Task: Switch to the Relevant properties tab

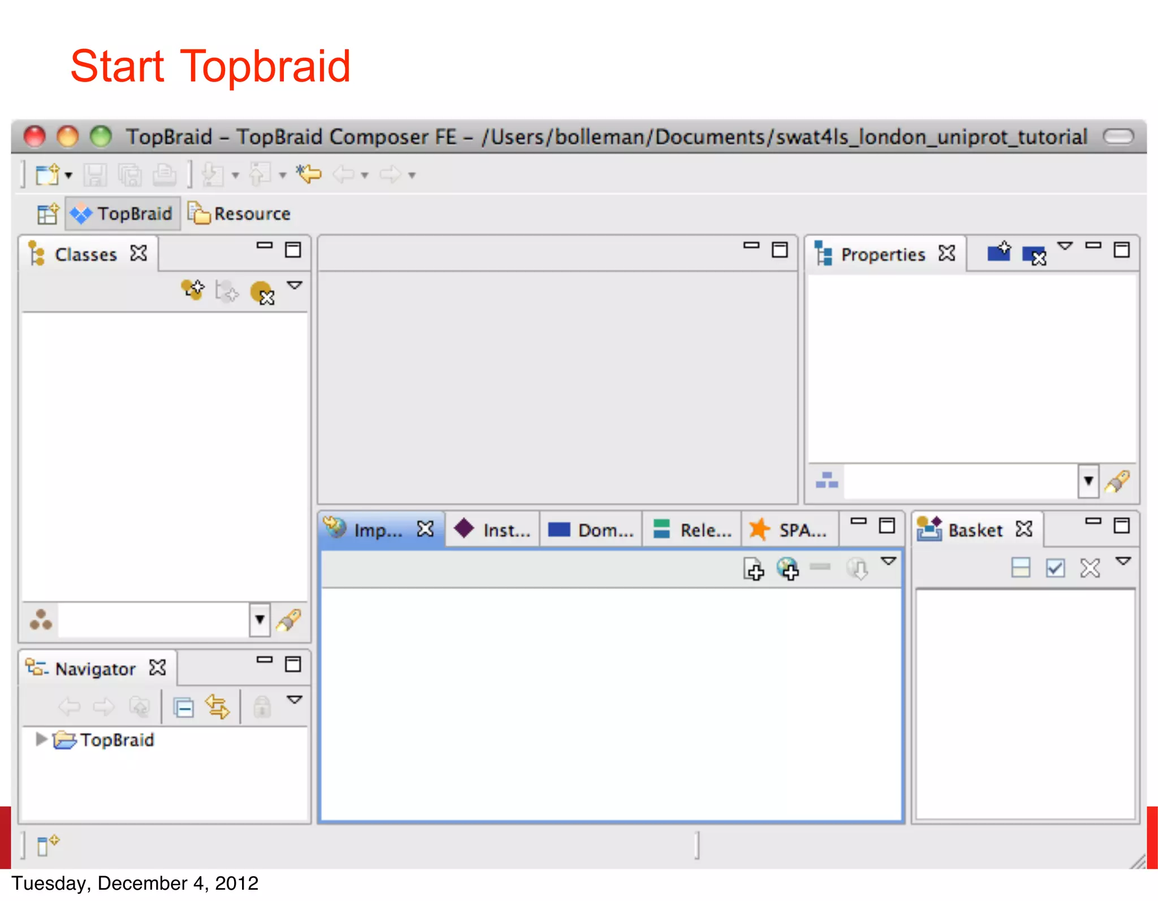Action: pos(692,530)
